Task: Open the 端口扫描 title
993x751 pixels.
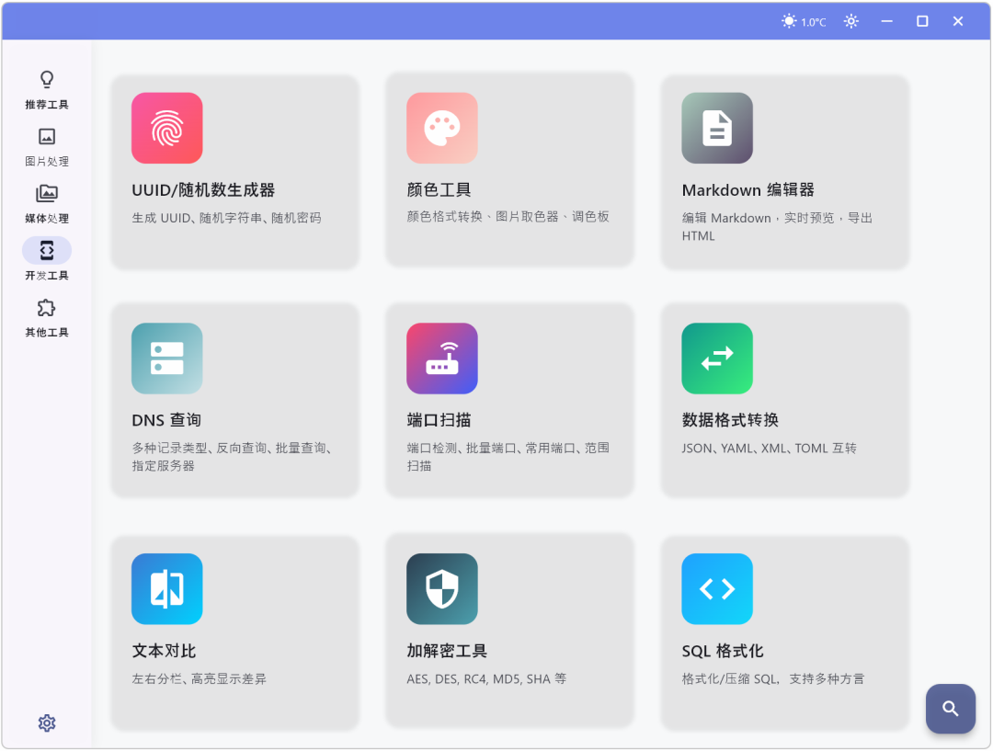Action: pos(439,420)
